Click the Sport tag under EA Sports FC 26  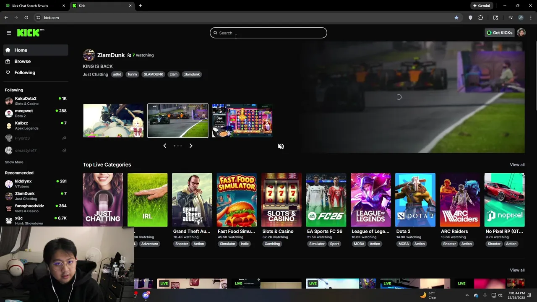pyautogui.click(x=334, y=244)
